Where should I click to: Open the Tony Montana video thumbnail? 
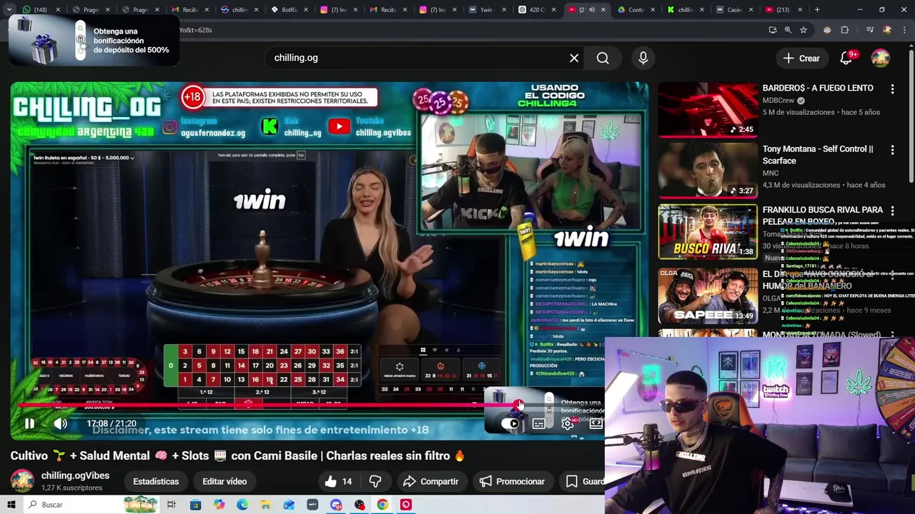point(707,170)
